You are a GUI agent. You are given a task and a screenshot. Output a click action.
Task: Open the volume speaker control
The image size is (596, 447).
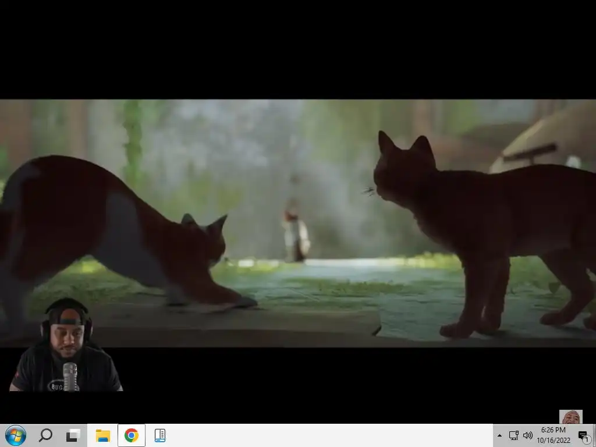pyautogui.click(x=527, y=435)
